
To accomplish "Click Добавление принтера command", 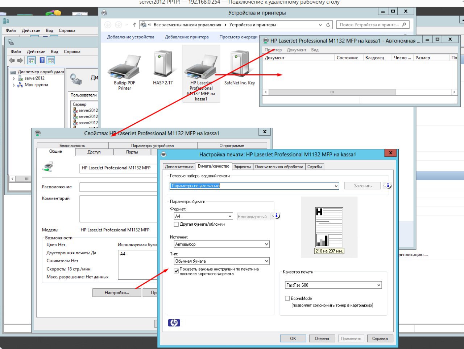I will click(187, 37).
